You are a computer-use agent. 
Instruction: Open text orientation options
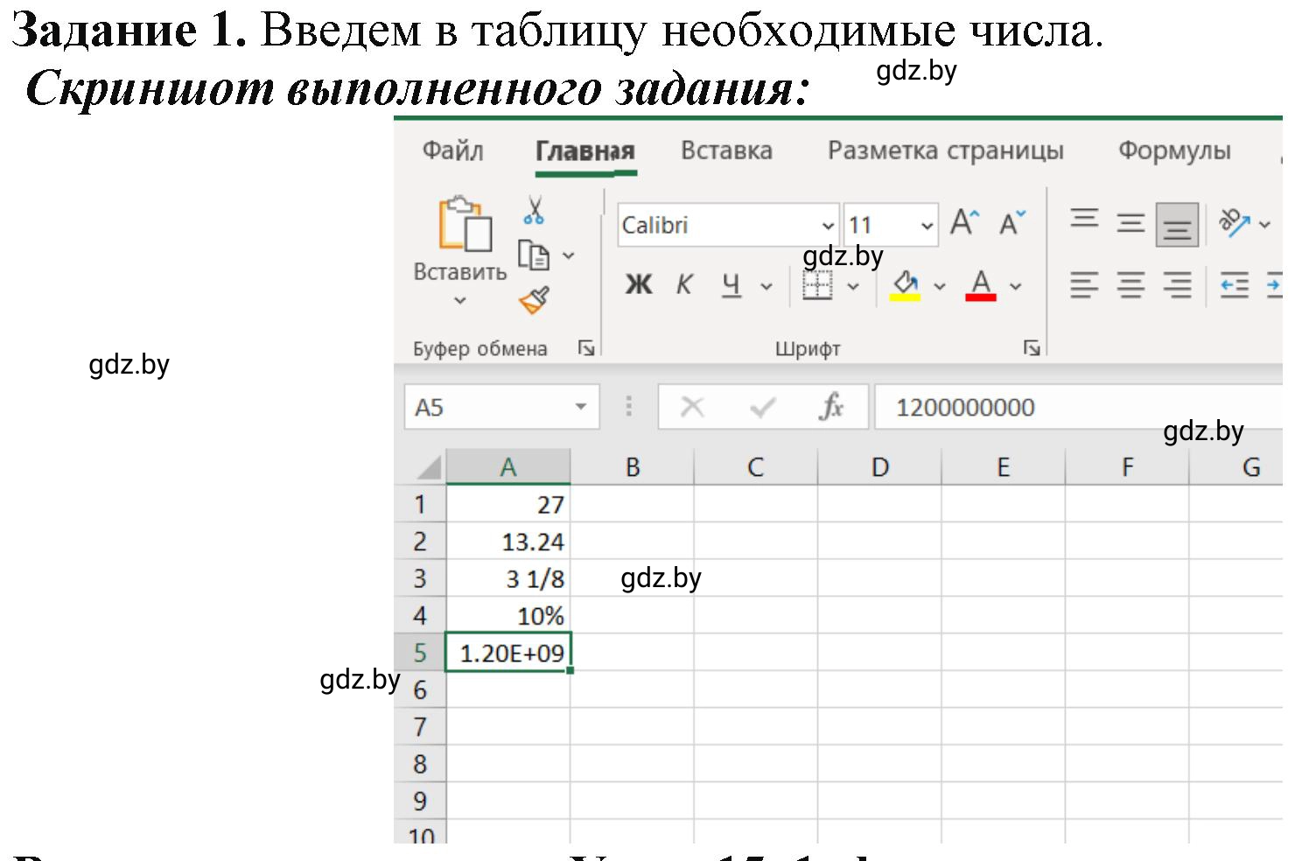1235,223
